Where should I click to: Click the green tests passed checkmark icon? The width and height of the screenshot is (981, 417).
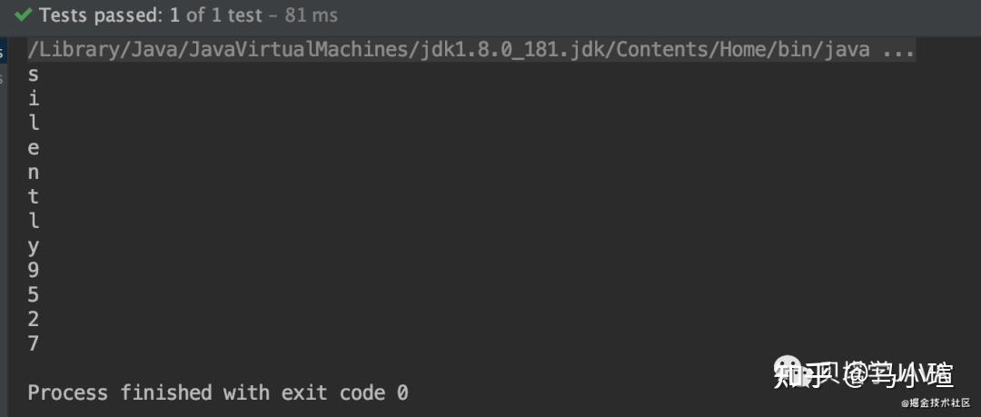pos(23,15)
